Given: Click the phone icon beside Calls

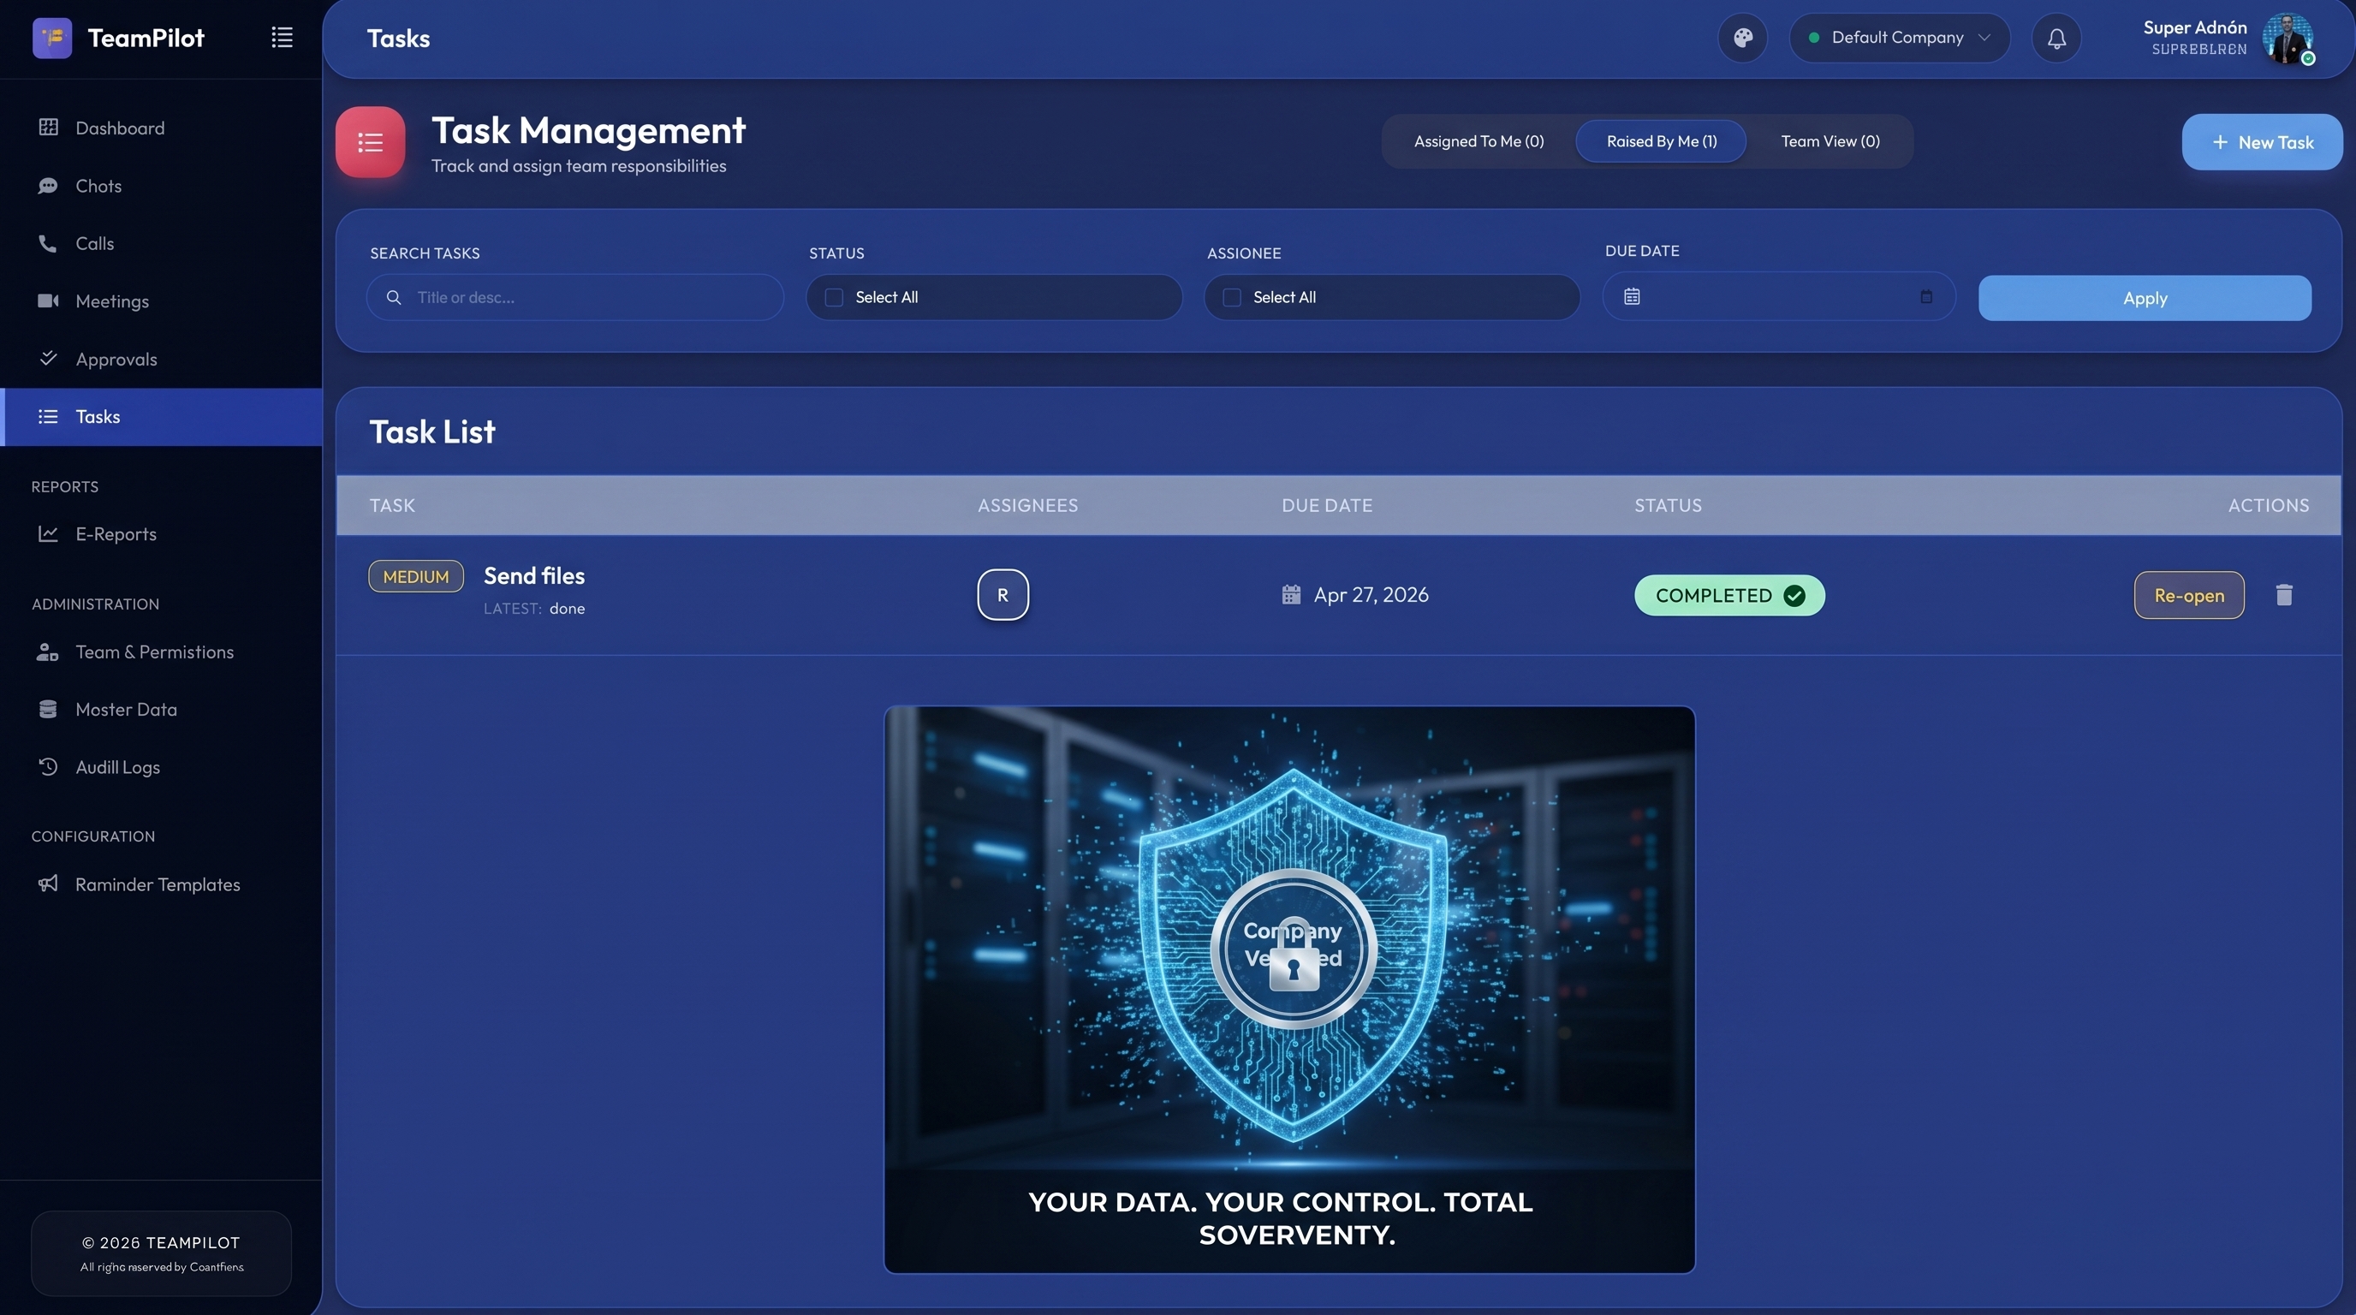Looking at the screenshot, I should (48, 243).
